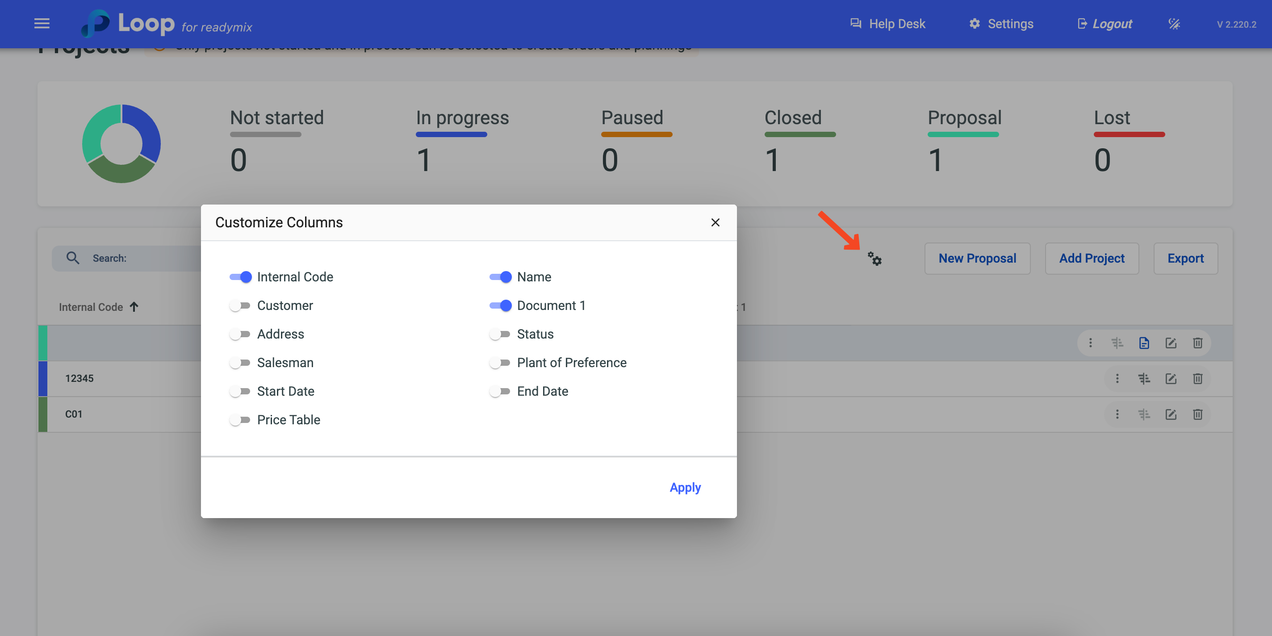The width and height of the screenshot is (1272, 636).
Task: Enable the Customer column toggle
Action: pos(240,305)
